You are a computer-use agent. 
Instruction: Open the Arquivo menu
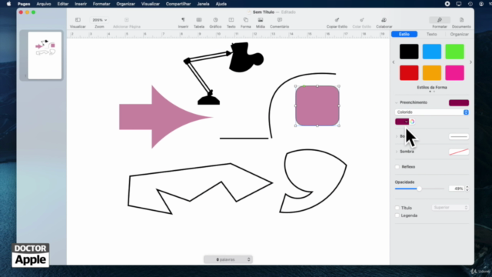click(44, 4)
